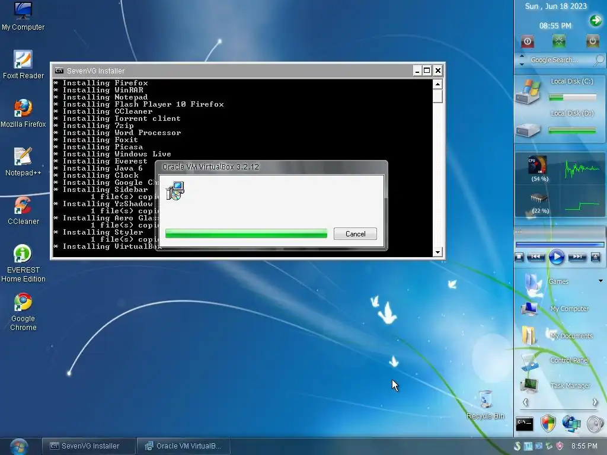This screenshot has width=607, height=455.
Task: Skip to next track in media player
Action: pos(577,257)
